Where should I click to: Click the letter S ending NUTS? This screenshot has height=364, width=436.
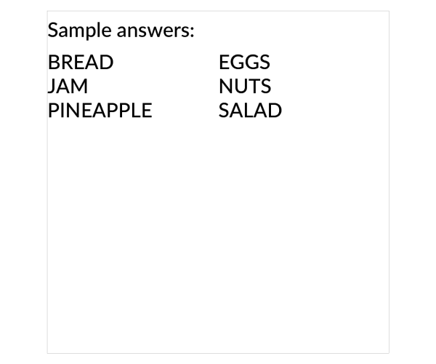(x=266, y=86)
